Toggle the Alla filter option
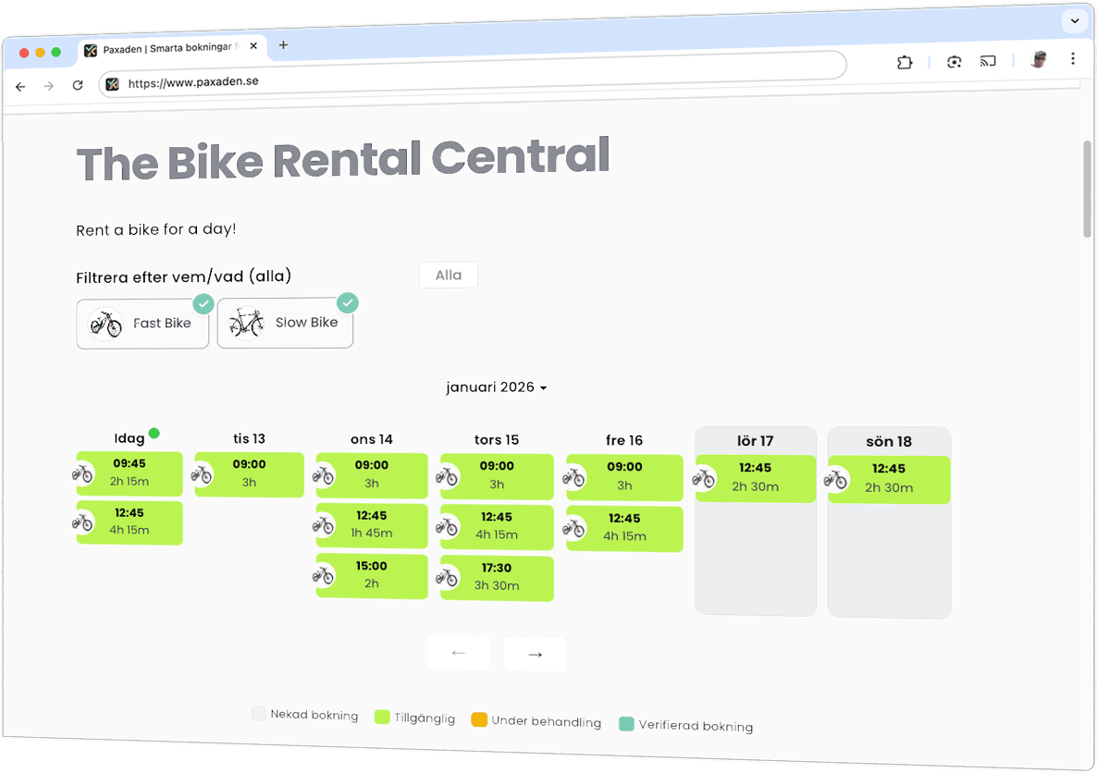 pos(448,275)
